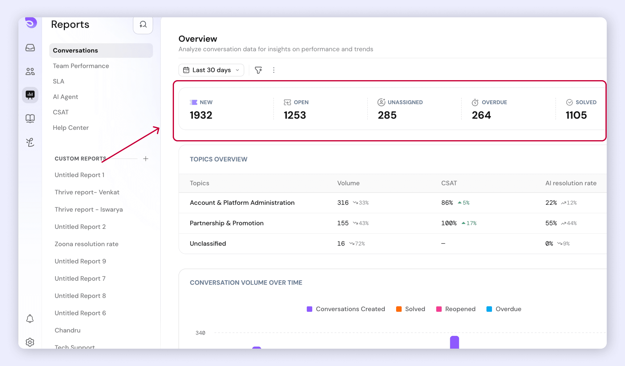625x366 pixels.
Task: Open the knowledge base book icon
Action: point(30,118)
